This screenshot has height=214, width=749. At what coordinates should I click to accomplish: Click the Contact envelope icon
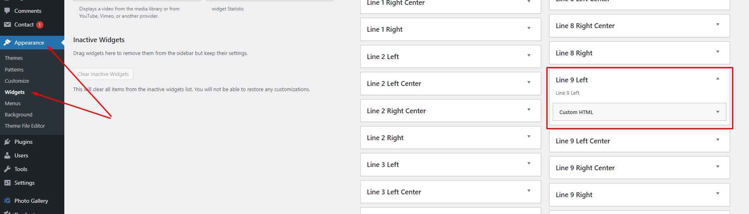[x=7, y=24]
